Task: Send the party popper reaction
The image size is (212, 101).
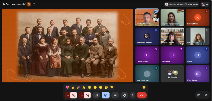Action: pos(78,87)
